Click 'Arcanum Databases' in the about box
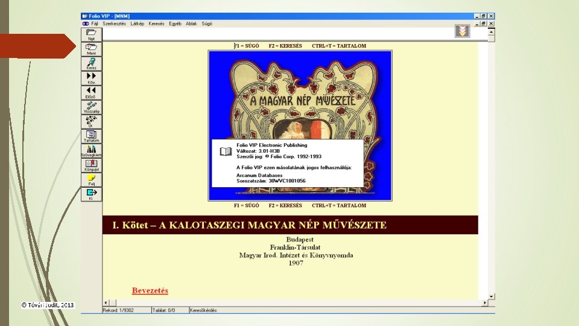 click(259, 175)
